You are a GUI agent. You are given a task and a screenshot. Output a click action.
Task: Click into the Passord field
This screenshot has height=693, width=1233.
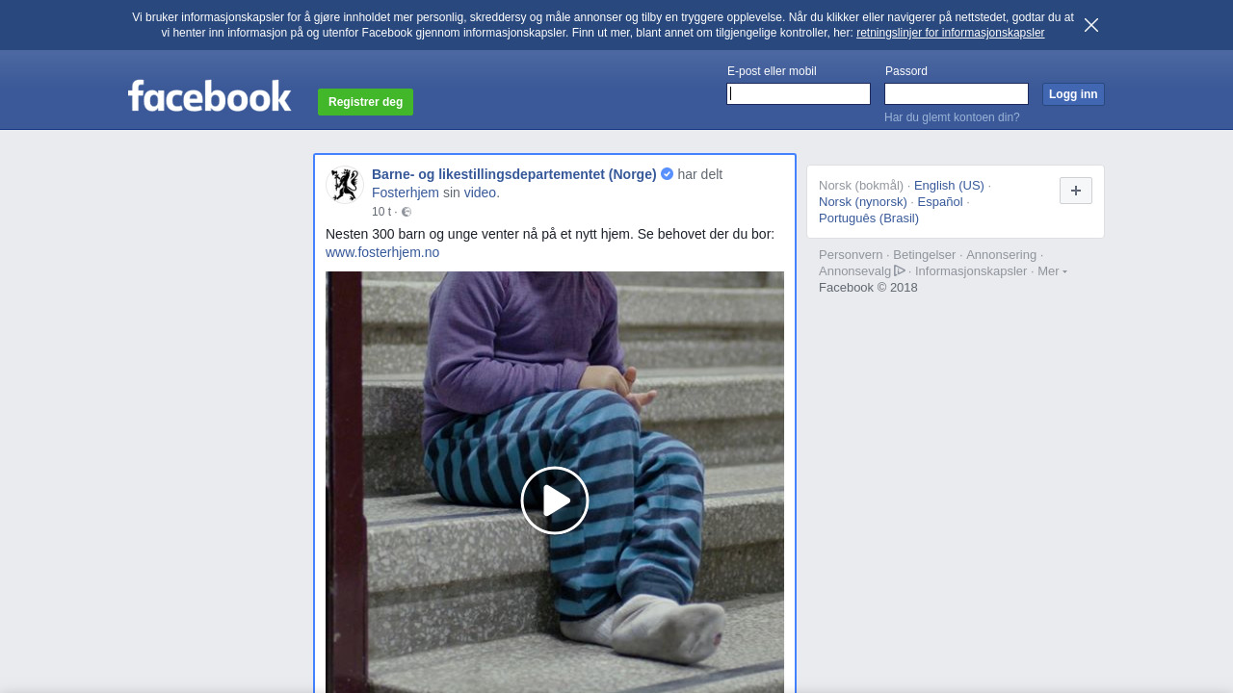pyautogui.click(x=956, y=93)
